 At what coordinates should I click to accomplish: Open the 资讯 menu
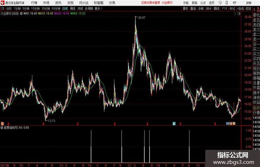tap(58, 3)
